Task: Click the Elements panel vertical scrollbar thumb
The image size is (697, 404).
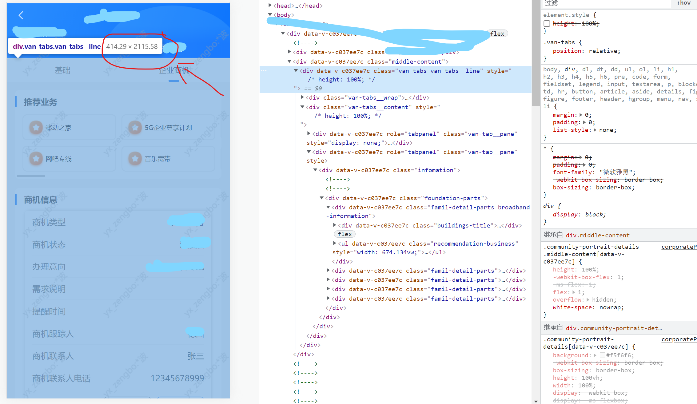Action: [x=536, y=53]
